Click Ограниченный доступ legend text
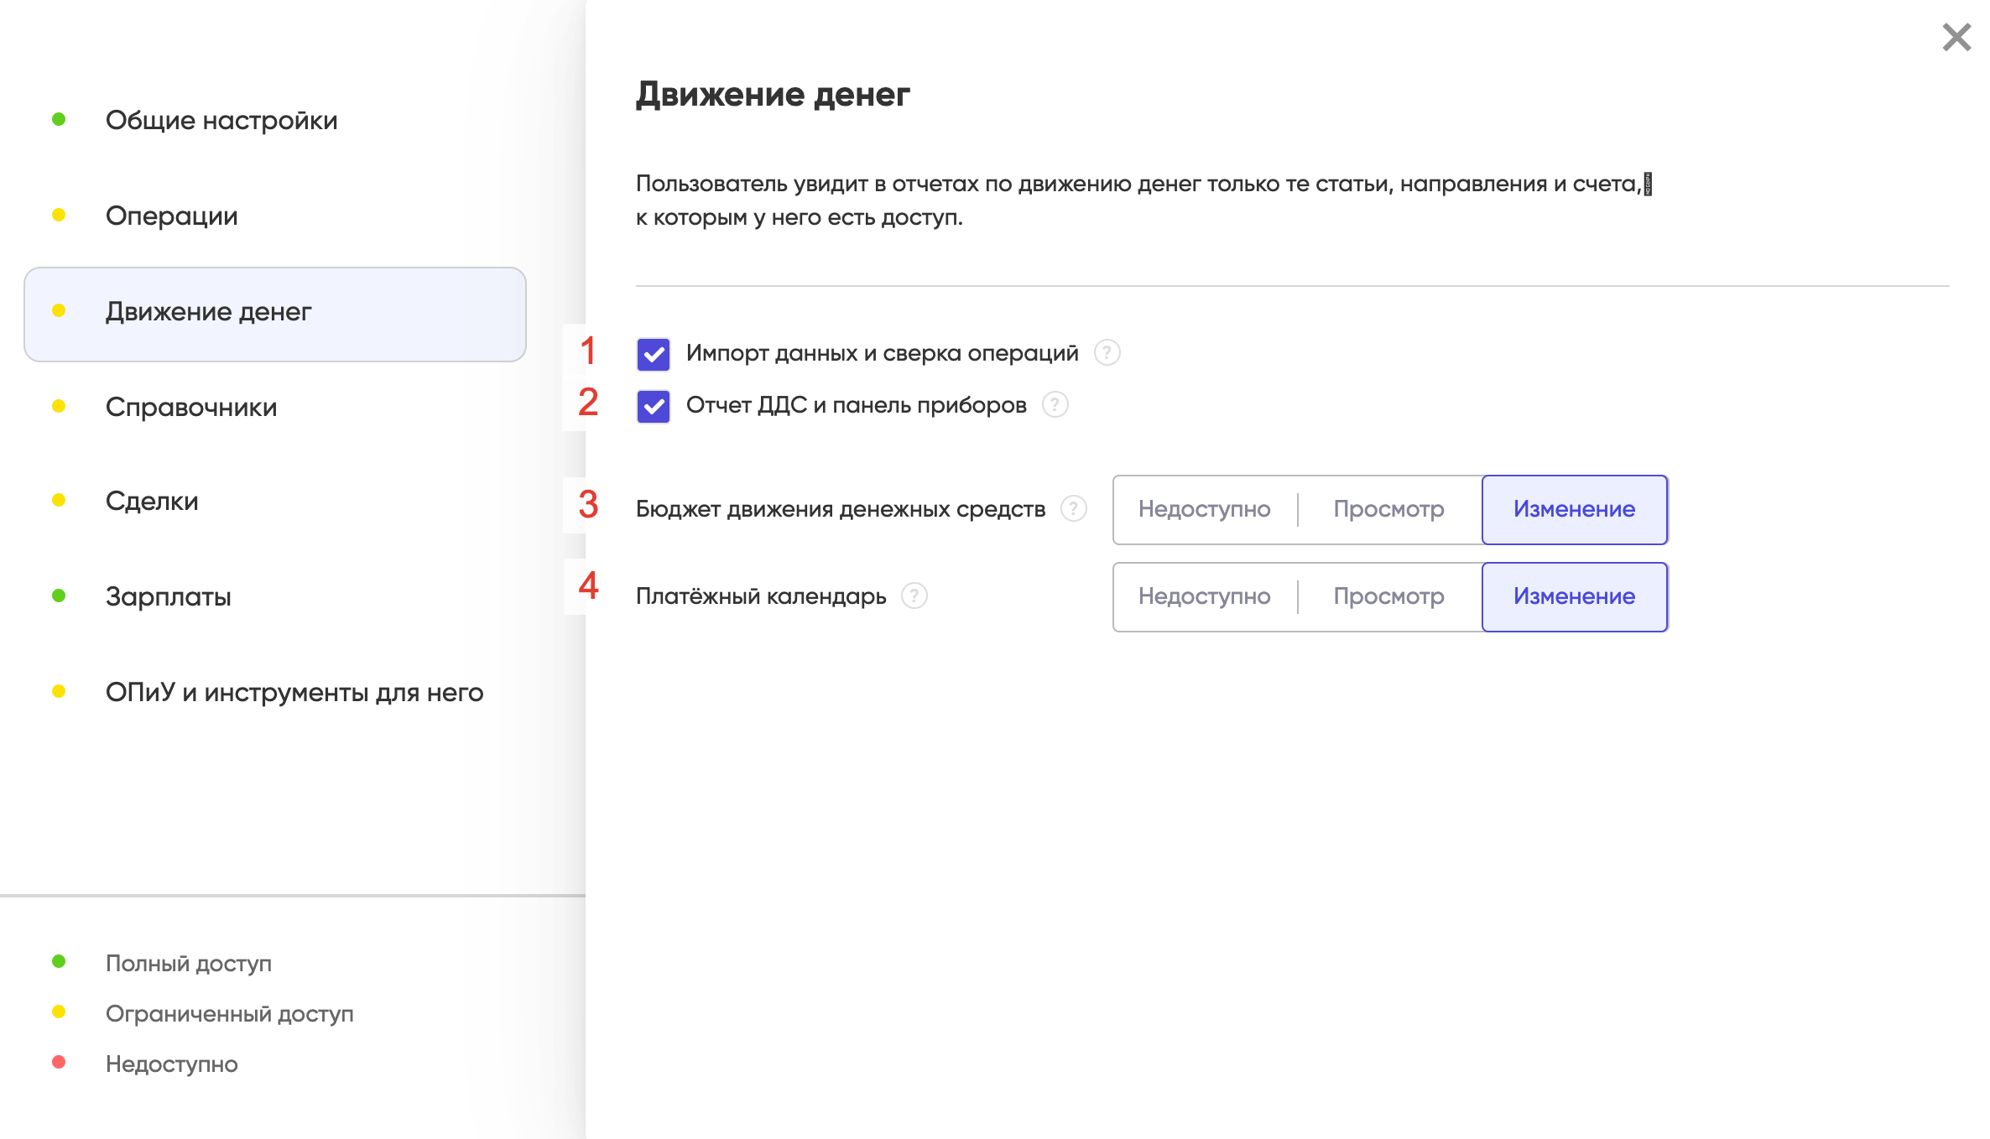The image size is (1990, 1139). [x=230, y=1013]
